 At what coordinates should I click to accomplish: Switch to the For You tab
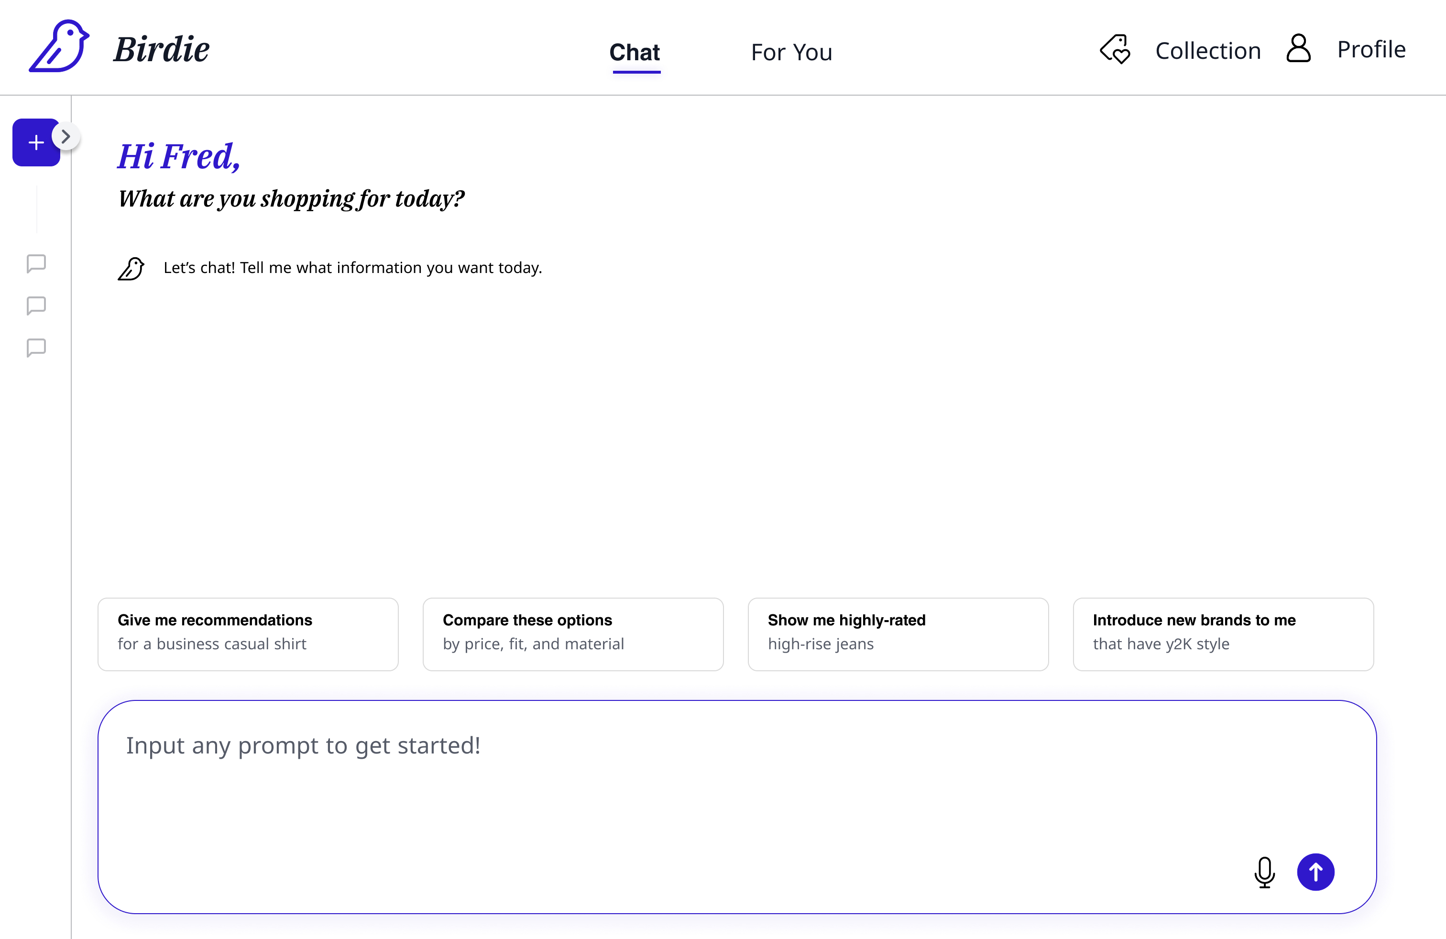(x=791, y=52)
